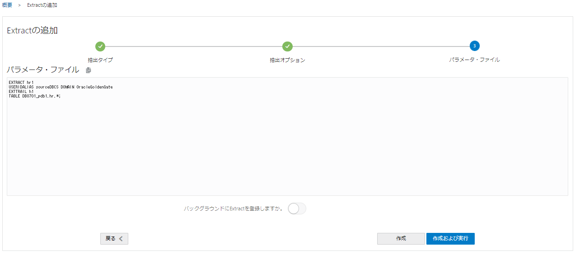
Task: Click the blue step 3 circle
Action: click(x=474, y=46)
